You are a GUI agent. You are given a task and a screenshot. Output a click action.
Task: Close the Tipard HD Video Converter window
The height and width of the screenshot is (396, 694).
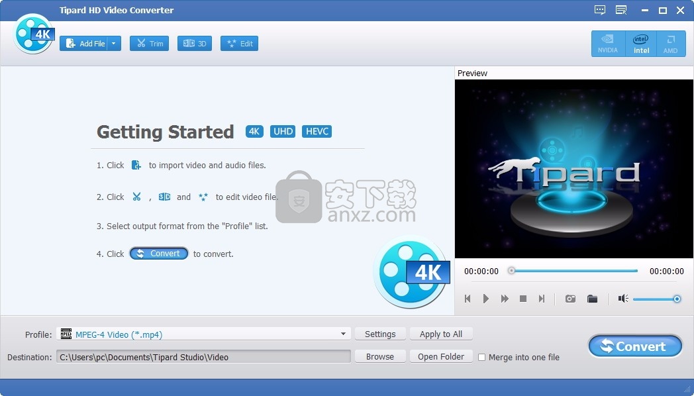[681, 10]
